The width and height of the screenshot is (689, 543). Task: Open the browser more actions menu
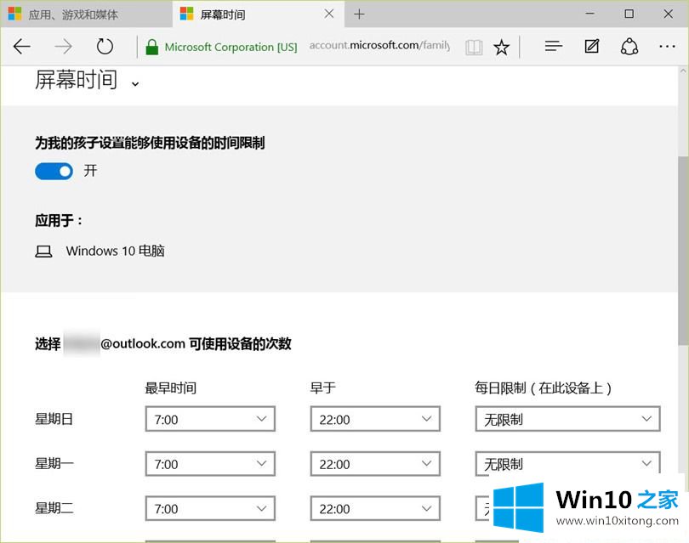tap(667, 46)
